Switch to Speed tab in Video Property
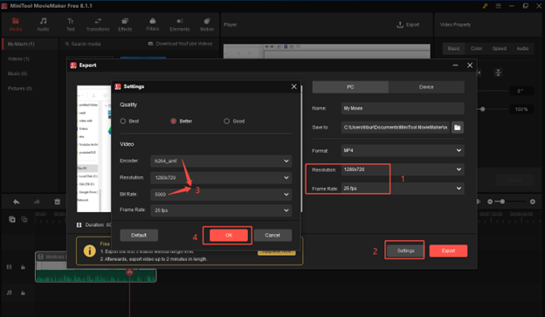 point(500,49)
